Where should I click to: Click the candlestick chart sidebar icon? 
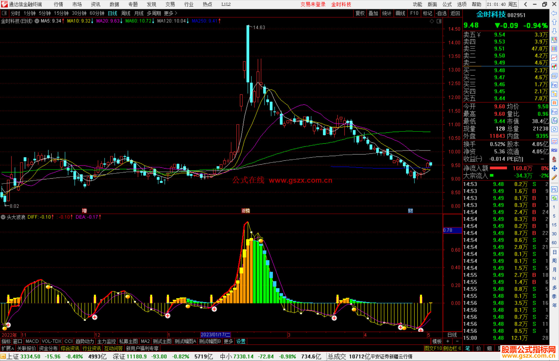(554, 67)
